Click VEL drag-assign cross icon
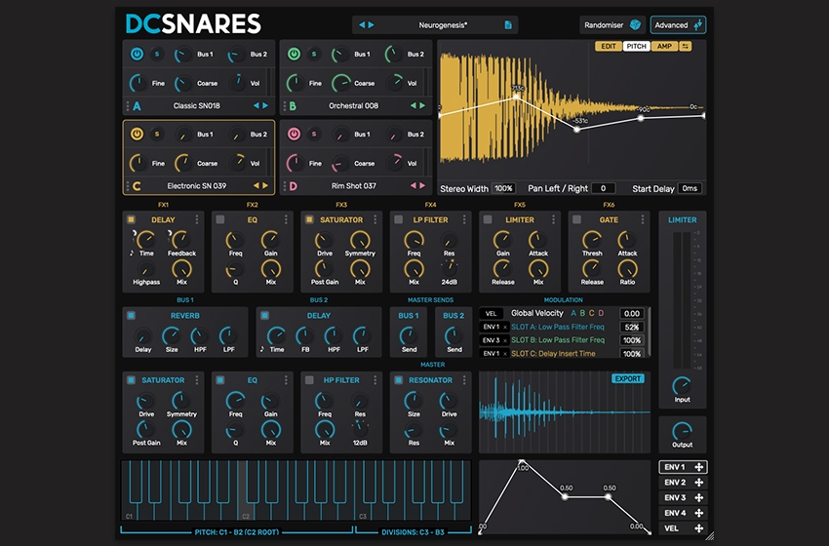The image size is (829, 546). click(x=698, y=528)
